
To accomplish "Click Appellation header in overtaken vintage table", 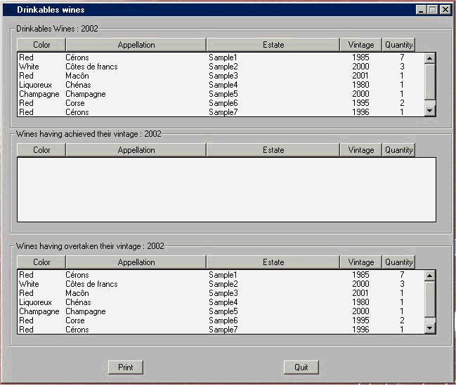I will coord(136,262).
